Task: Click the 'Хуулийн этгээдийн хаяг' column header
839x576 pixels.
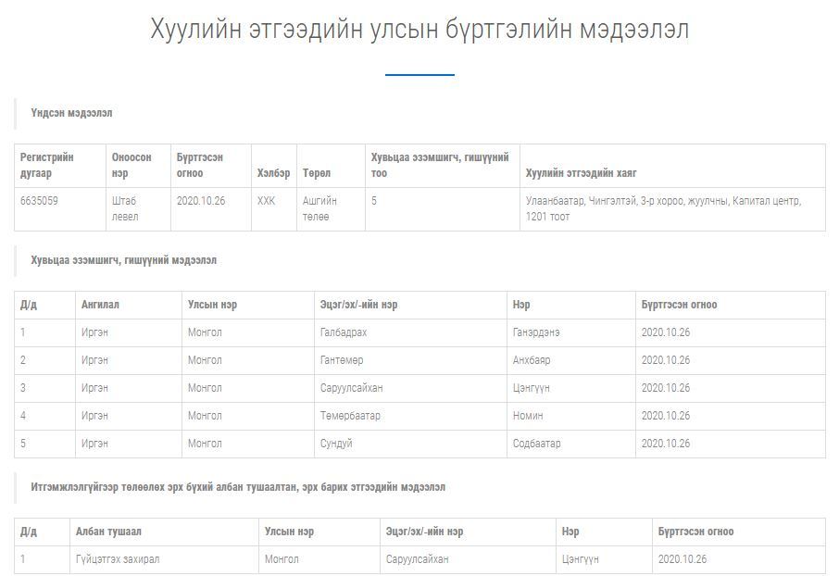Action: pos(581,173)
